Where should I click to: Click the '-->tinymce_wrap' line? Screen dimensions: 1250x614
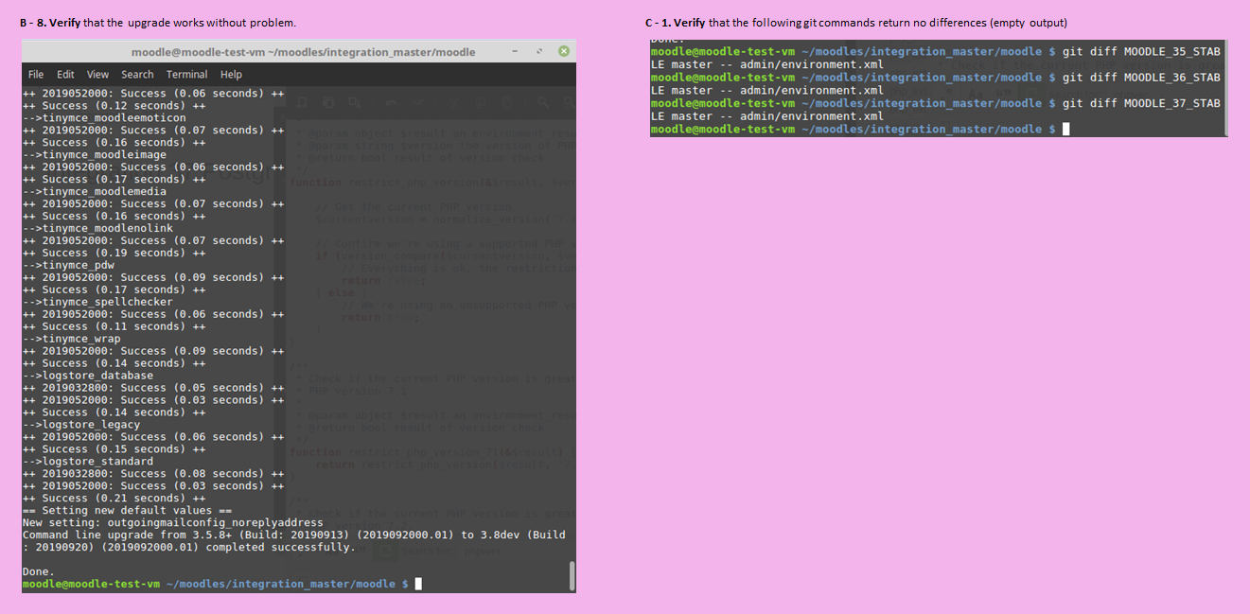click(71, 339)
